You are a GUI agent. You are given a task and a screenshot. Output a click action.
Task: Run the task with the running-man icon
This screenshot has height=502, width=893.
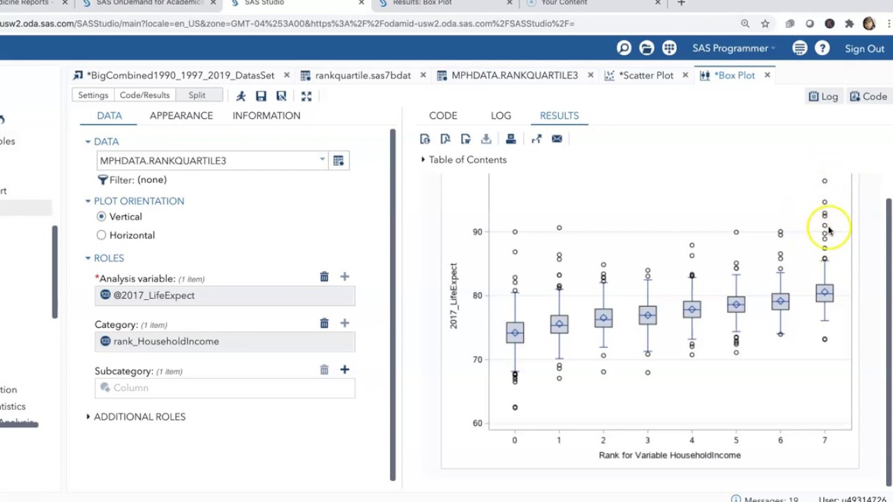click(x=241, y=96)
